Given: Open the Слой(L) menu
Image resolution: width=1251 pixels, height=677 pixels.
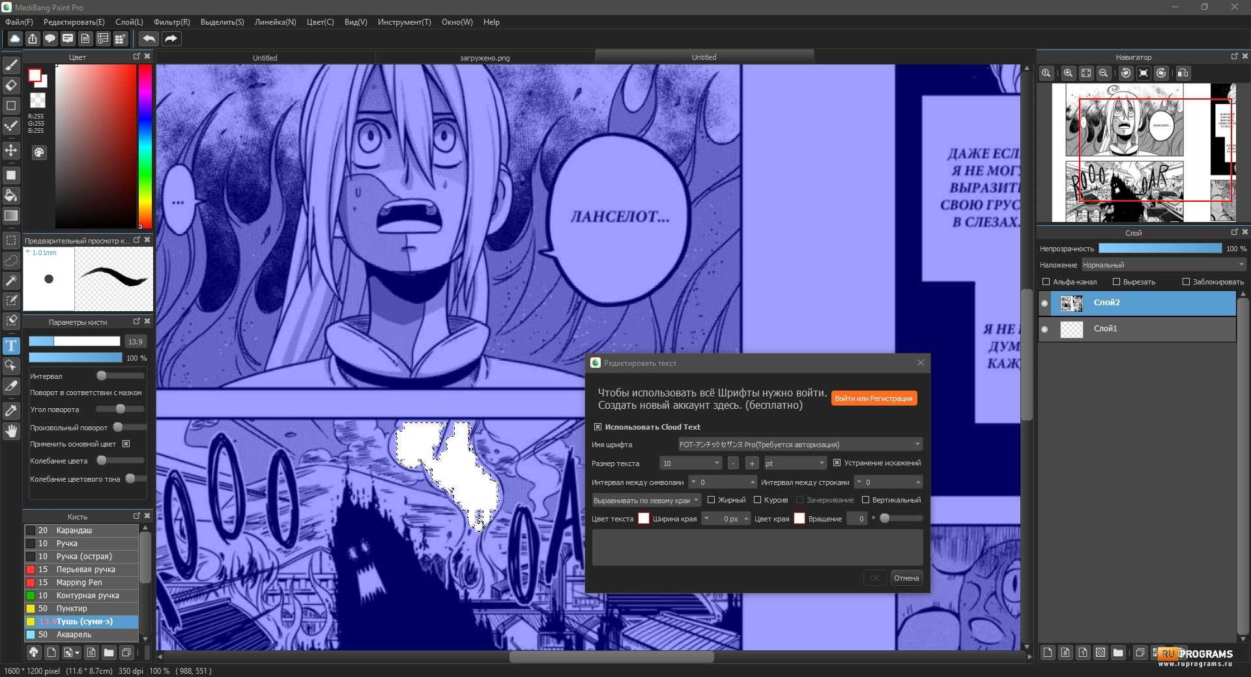Looking at the screenshot, I should [x=129, y=22].
